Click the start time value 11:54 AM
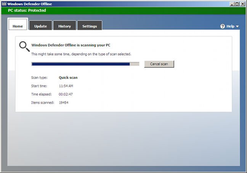 point(66,86)
